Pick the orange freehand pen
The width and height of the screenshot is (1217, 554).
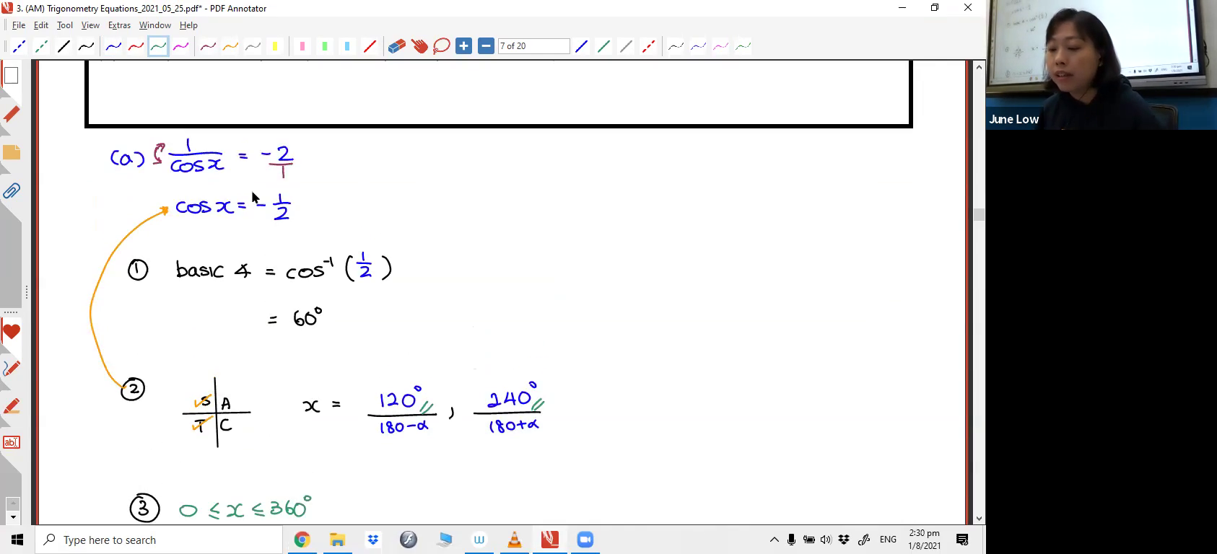tap(230, 46)
